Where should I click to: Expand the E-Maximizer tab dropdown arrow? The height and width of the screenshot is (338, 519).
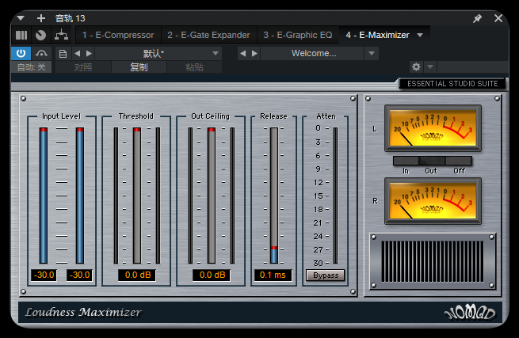(420, 35)
